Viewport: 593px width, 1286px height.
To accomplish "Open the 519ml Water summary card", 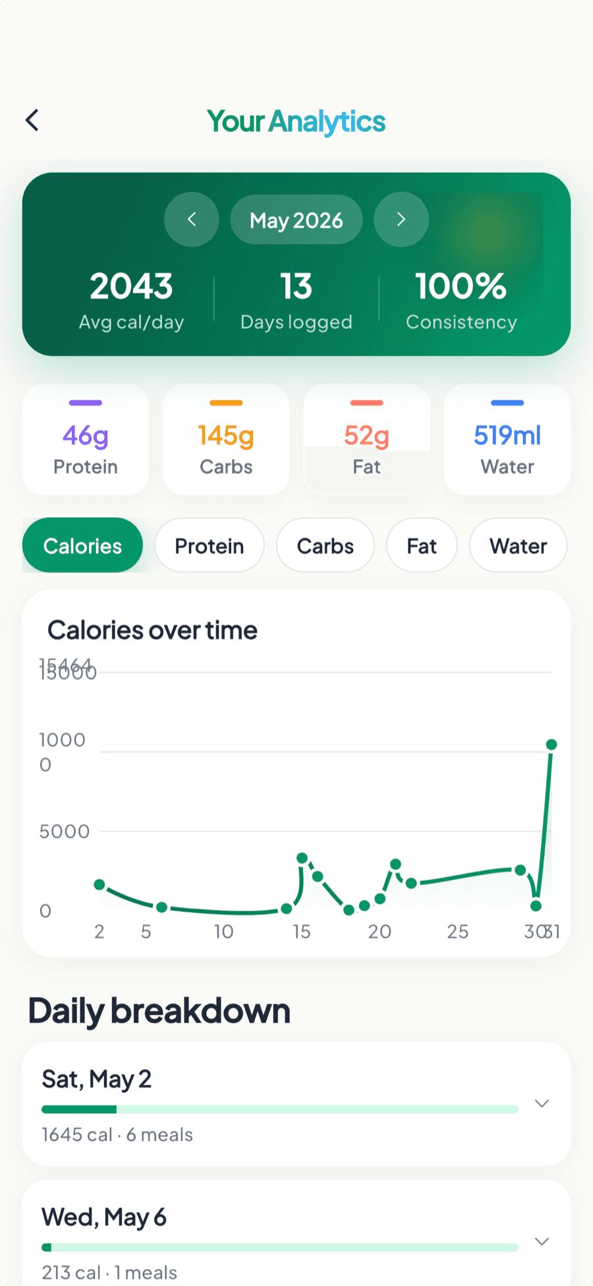I will (x=507, y=439).
